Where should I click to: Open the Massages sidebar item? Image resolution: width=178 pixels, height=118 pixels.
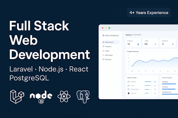(108, 55)
